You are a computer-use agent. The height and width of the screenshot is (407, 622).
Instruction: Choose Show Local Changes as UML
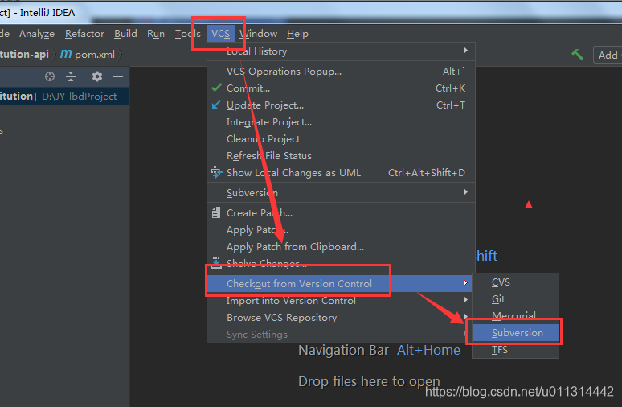342,173
